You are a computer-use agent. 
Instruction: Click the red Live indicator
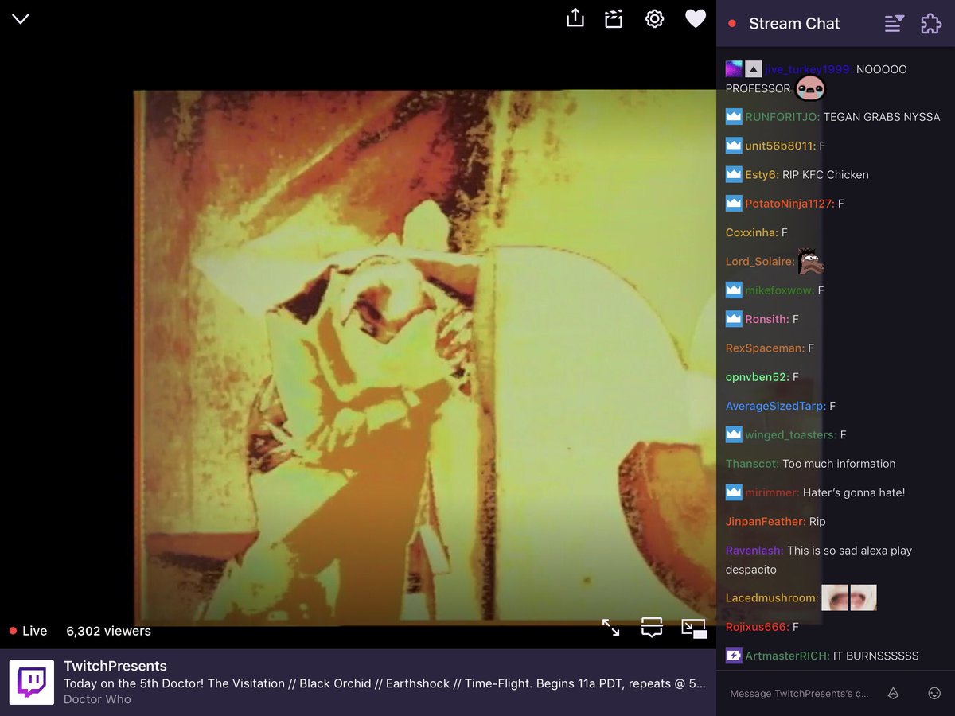[29, 631]
